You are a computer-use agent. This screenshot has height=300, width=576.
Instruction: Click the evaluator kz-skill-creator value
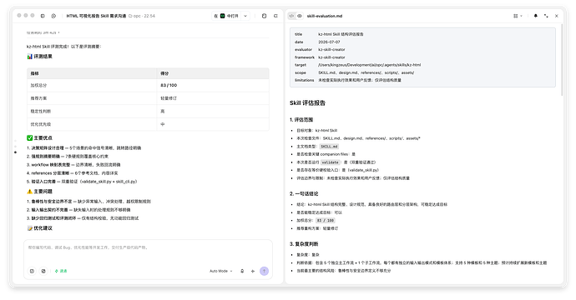tap(331, 49)
